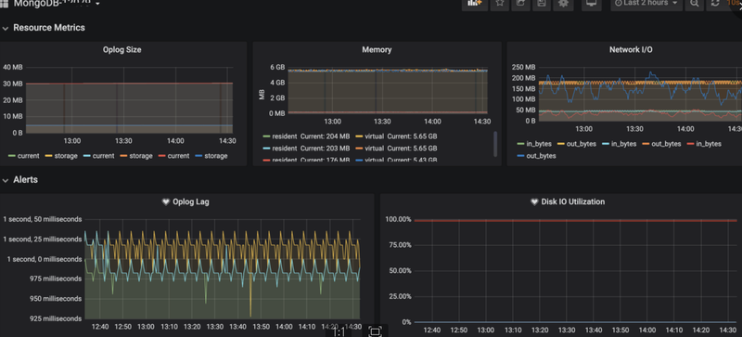Viewport: 742px width, 337px height.
Task: Open the Oplog Size panel menu
Action: tap(122, 50)
